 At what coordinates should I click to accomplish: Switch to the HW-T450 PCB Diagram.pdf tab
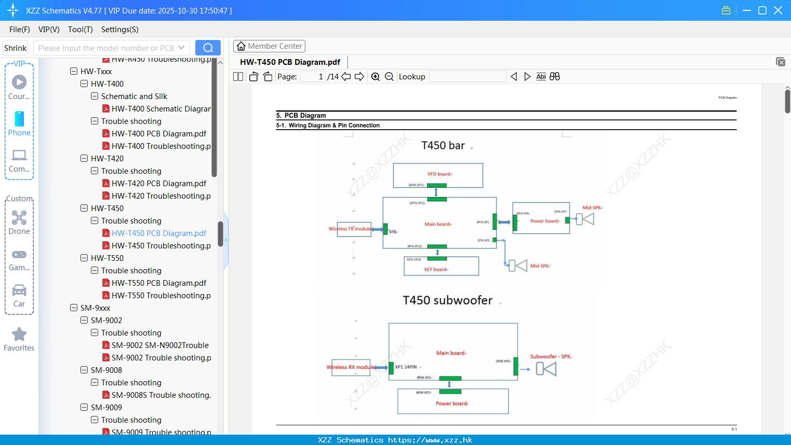point(290,62)
